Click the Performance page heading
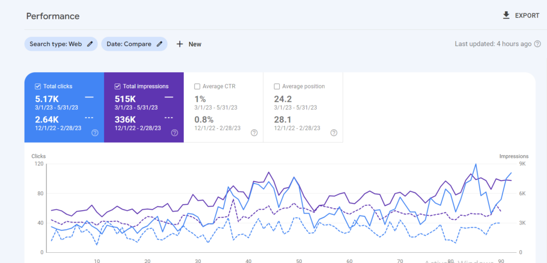This screenshot has width=547, height=263. [53, 16]
